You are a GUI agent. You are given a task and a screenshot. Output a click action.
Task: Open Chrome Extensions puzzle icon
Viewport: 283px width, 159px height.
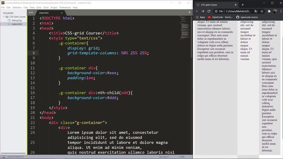tap(269, 11)
